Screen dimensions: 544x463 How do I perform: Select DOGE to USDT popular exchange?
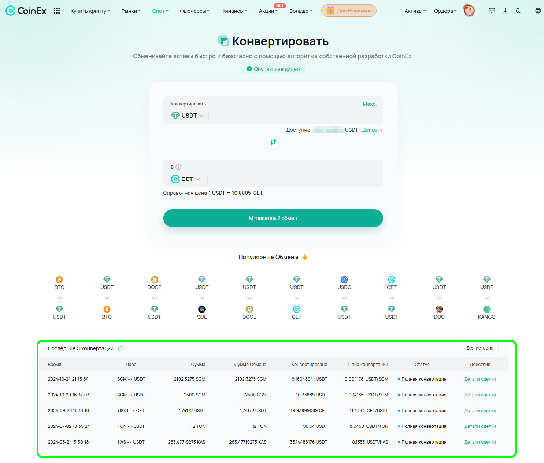(x=154, y=298)
